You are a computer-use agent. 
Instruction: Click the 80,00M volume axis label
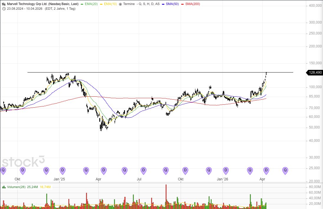pyautogui.click(x=315, y=187)
